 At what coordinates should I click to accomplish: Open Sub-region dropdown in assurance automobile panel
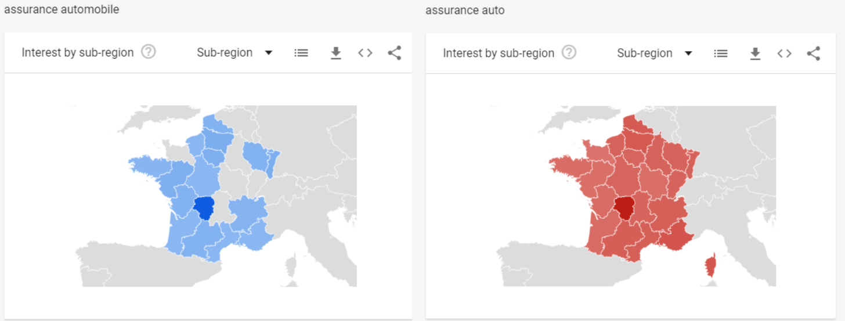234,53
